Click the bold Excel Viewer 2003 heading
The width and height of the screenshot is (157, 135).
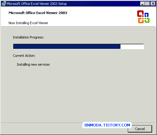point(38,13)
